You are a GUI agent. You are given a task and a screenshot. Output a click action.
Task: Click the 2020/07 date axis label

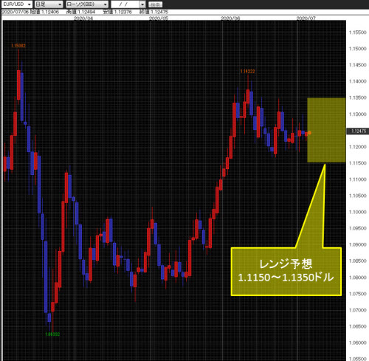pos(306,18)
